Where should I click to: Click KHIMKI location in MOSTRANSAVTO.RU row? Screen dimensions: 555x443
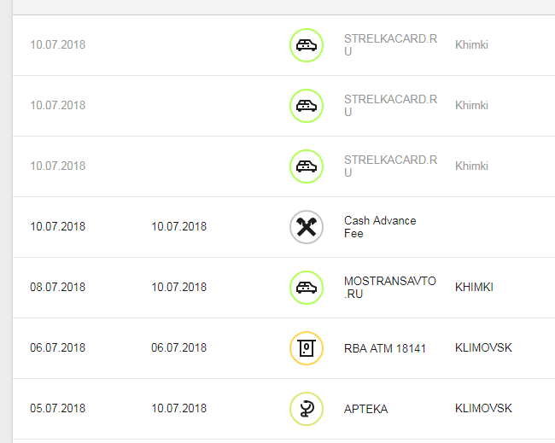(x=474, y=288)
